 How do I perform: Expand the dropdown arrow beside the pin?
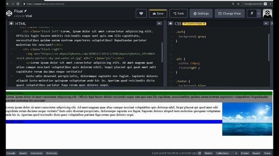point(259,13)
